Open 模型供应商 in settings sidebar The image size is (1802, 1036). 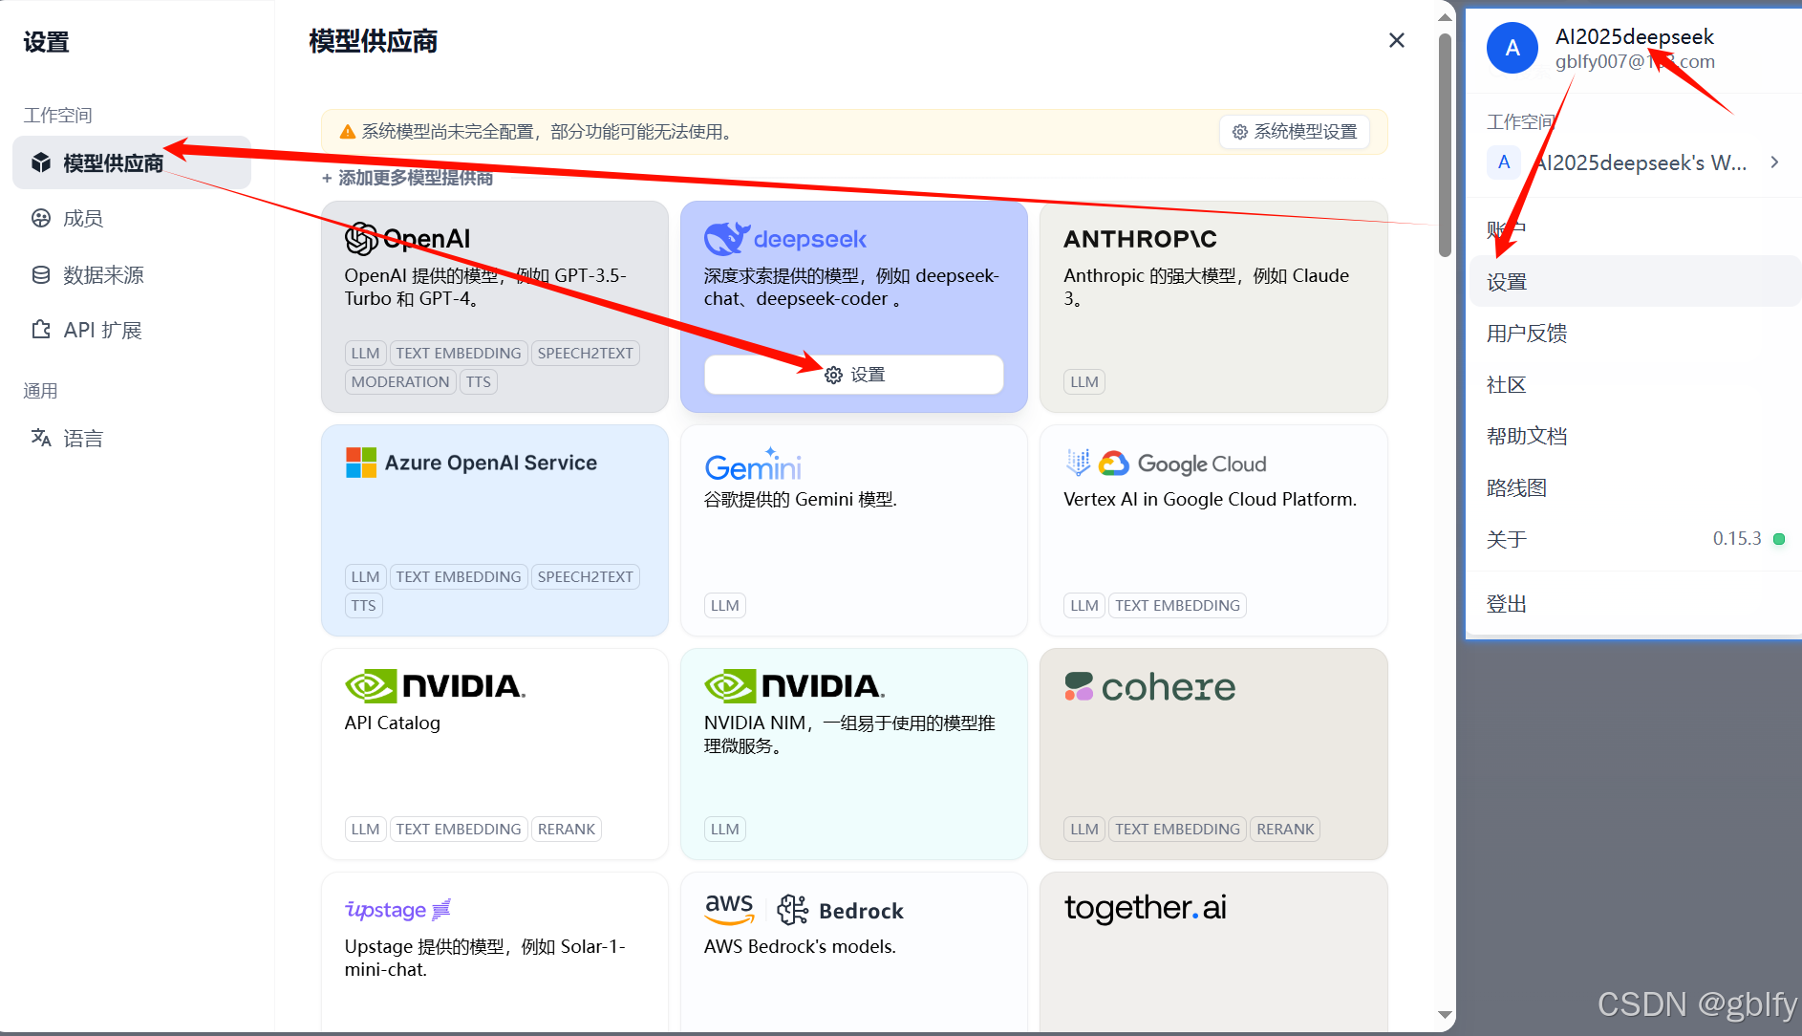[132, 162]
